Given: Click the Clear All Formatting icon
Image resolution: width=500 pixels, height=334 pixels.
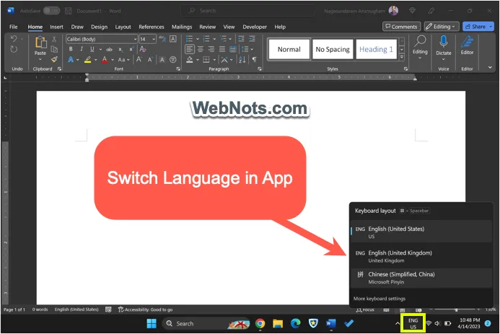Looking at the screenshot, I should (x=143, y=49).
